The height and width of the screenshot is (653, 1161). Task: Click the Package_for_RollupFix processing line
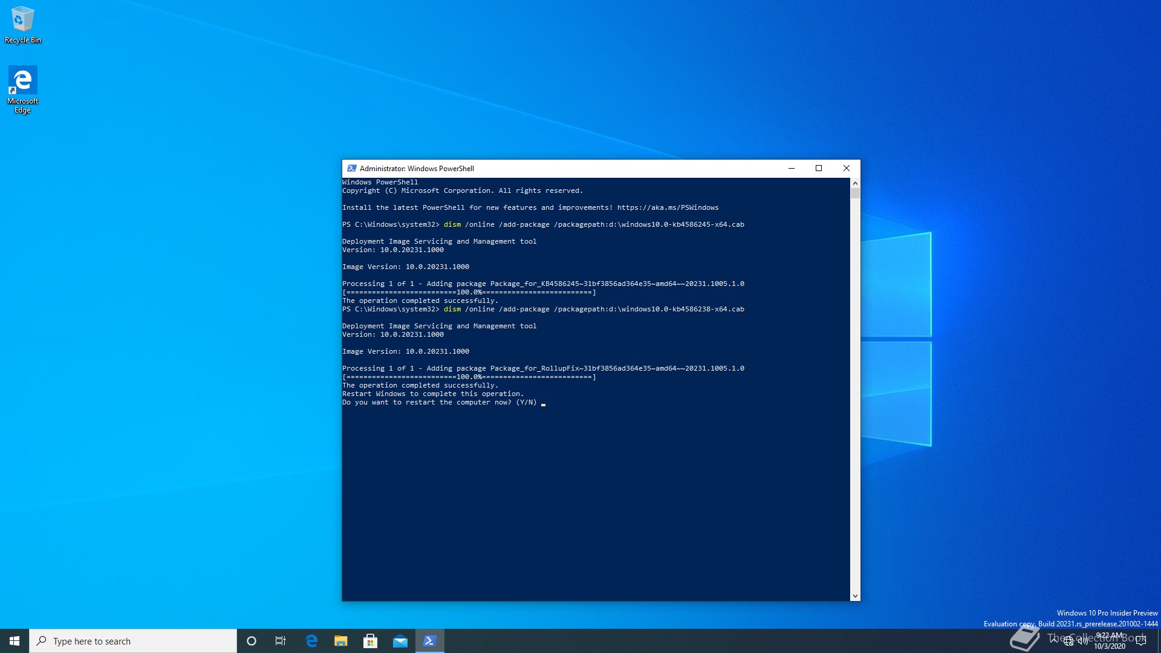543,368
